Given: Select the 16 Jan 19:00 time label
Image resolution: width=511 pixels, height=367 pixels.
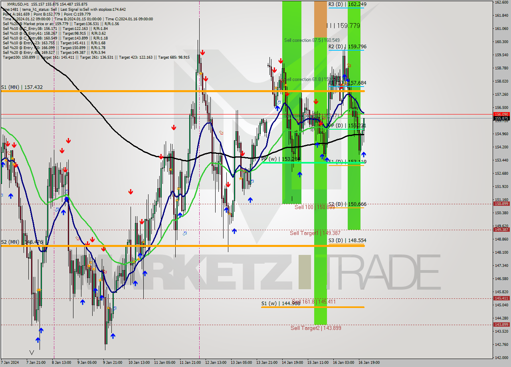Looking at the screenshot, I should click(x=369, y=363).
